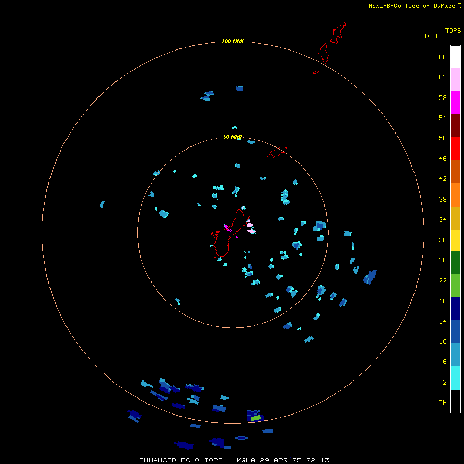The height and width of the screenshot is (464, 464).
Task: Click the magenta echo over western Guam
Action: (227, 228)
